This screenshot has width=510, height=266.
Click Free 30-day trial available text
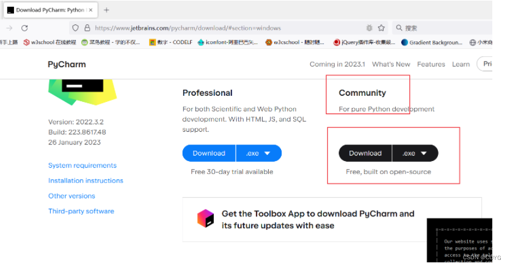(232, 172)
